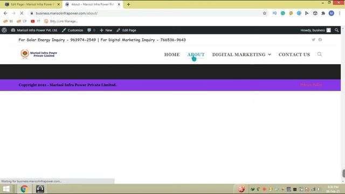
Task: Click the WordPress logo in admin bar
Action: pyautogui.click(x=4, y=30)
